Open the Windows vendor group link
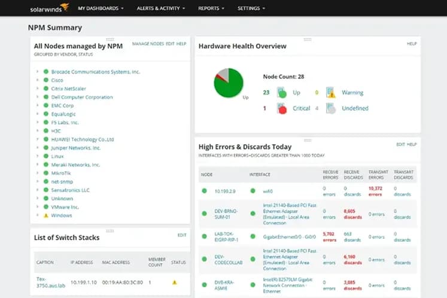 [62, 215]
